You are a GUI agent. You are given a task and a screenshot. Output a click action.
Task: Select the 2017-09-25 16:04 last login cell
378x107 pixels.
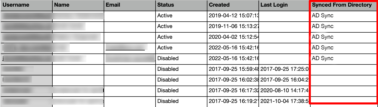coord(285,80)
